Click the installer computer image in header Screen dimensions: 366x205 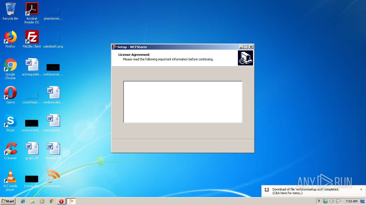245,58
